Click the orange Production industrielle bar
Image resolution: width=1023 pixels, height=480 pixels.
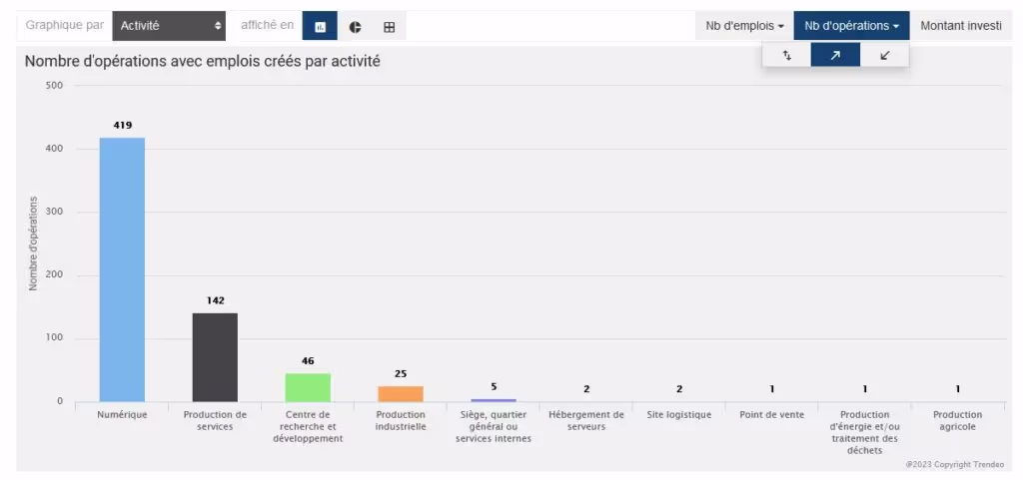401,394
